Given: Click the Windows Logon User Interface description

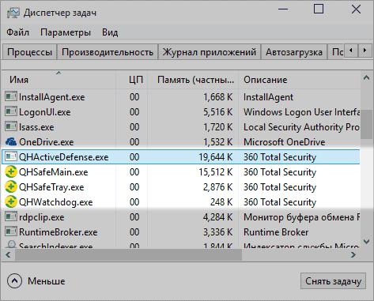Looking at the screenshot, I should (x=301, y=112).
